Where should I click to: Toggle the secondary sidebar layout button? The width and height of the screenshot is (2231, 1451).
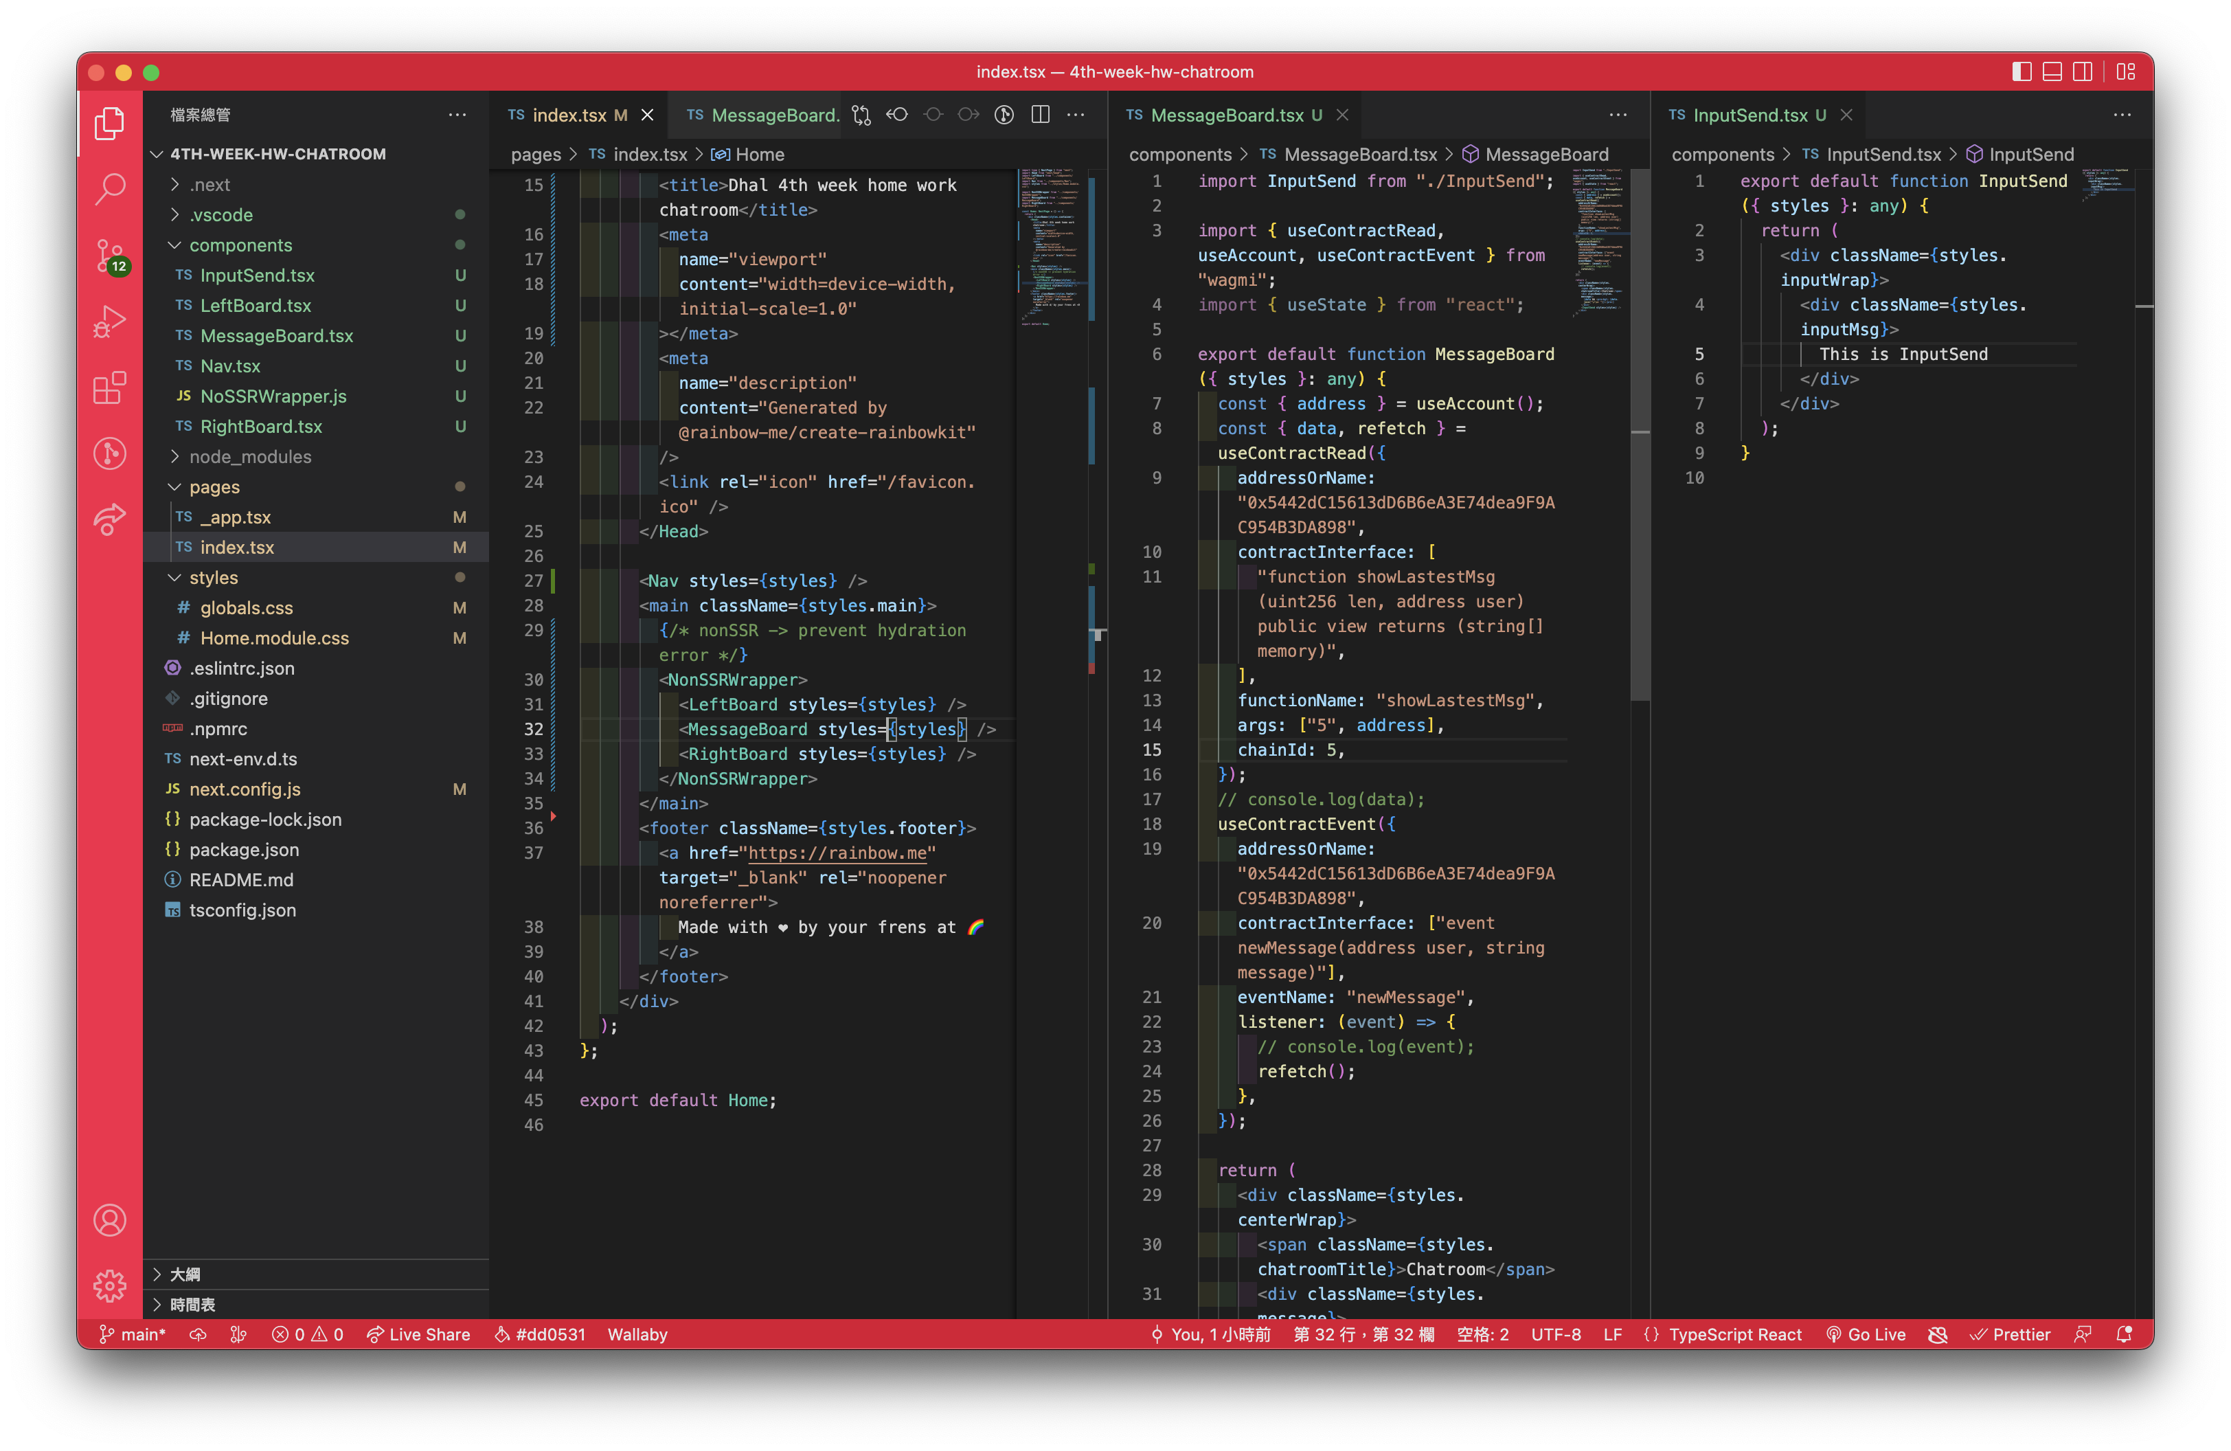(2082, 71)
